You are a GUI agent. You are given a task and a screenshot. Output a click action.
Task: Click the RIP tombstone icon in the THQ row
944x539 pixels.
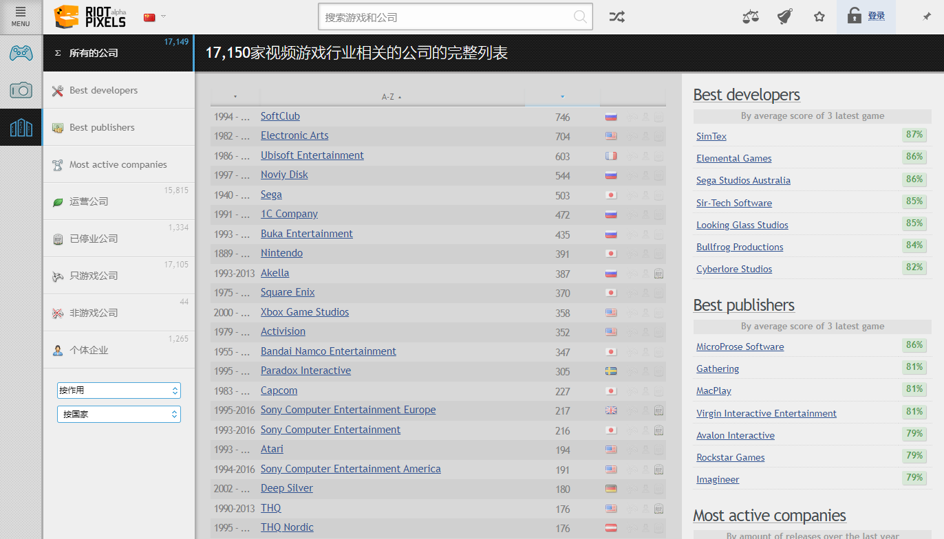(x=658, y=509)
